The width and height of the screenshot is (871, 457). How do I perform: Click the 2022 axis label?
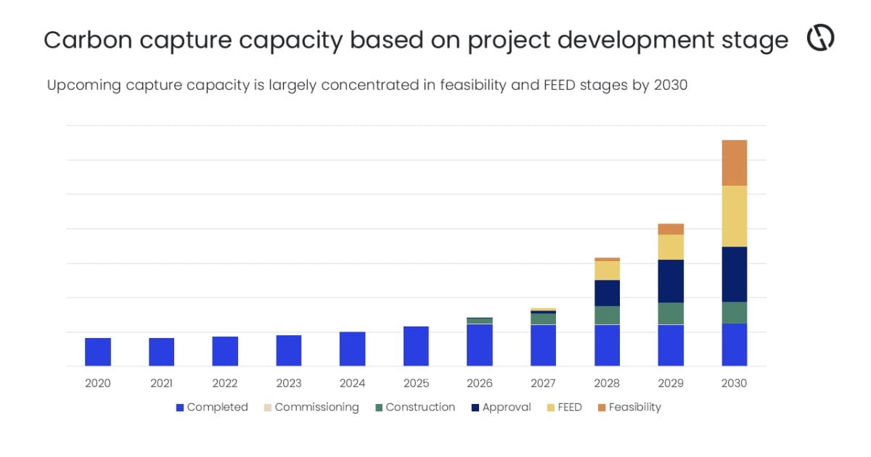coord(225,383)
